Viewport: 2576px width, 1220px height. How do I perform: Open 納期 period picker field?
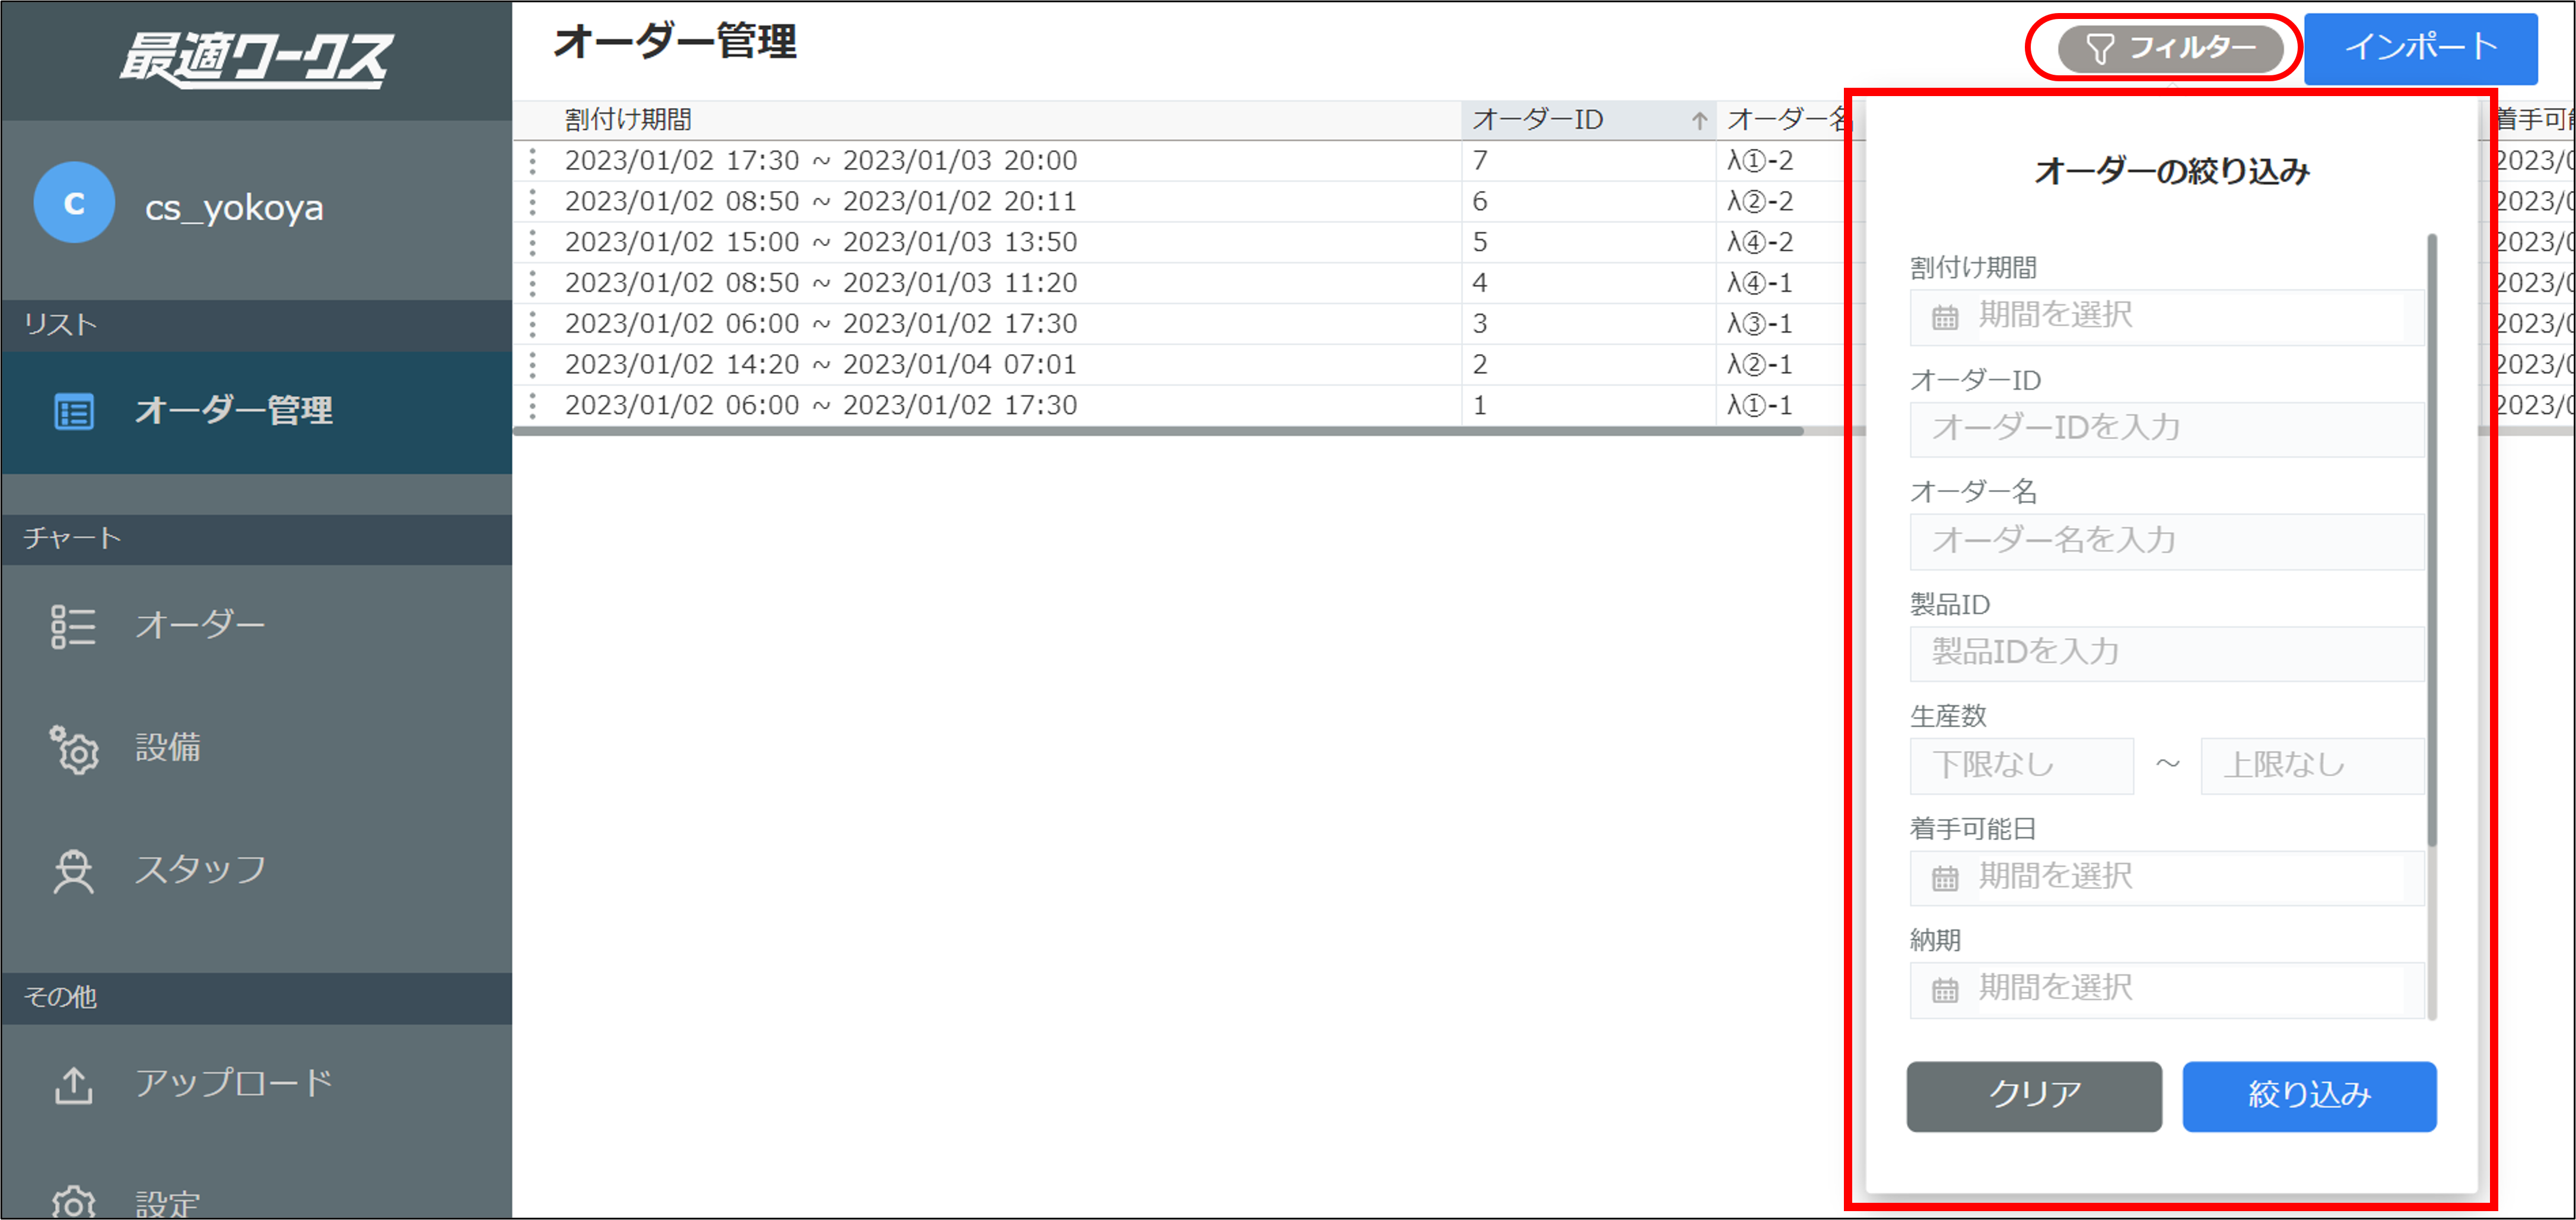click(x=2167, y=990)
